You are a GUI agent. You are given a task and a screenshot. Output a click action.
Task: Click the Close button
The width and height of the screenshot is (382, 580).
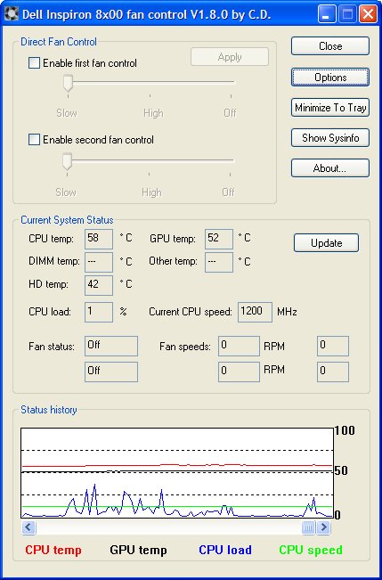[x=330, y=45]
